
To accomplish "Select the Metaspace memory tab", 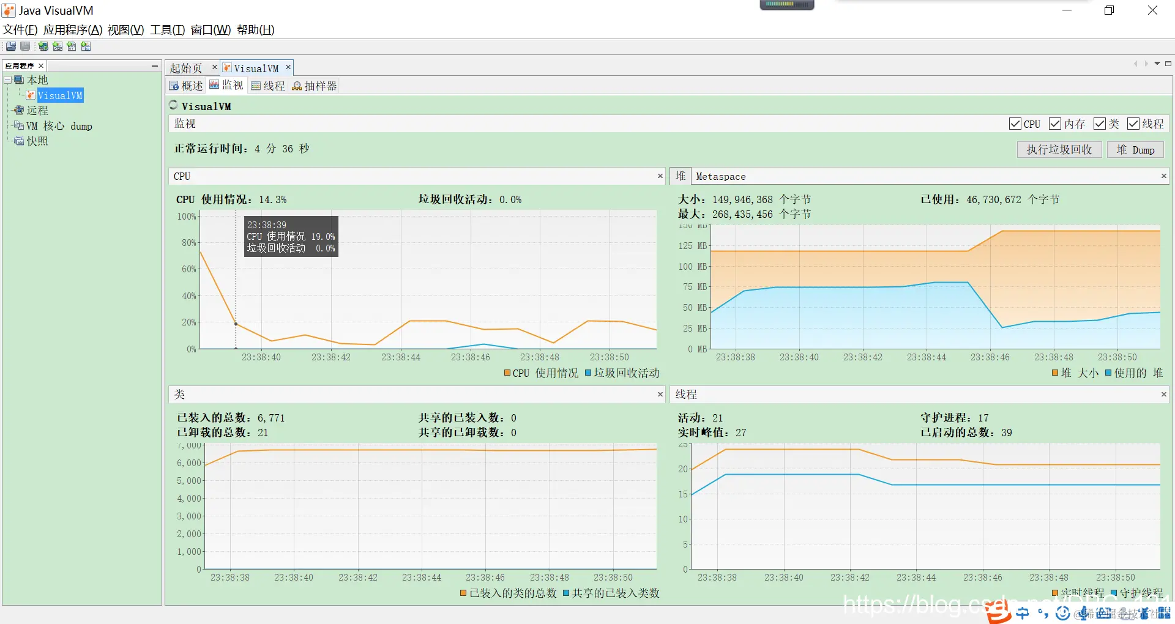I will click(x=721, y=177).
